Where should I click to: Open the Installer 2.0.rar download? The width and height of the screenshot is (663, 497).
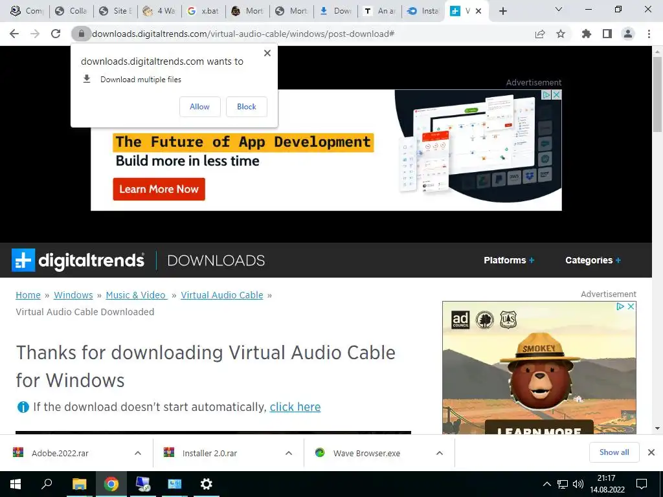click(210, 453)
